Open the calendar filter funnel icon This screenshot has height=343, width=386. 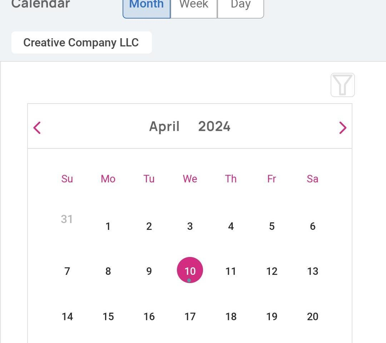(343, 85)
